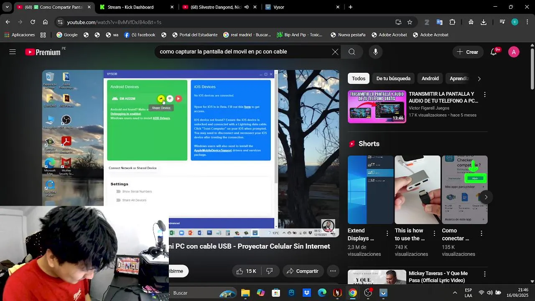The height and width of the screenshot is (301, 535).
Task: Start voice search with the microphone
Action: tap(375, 52)
